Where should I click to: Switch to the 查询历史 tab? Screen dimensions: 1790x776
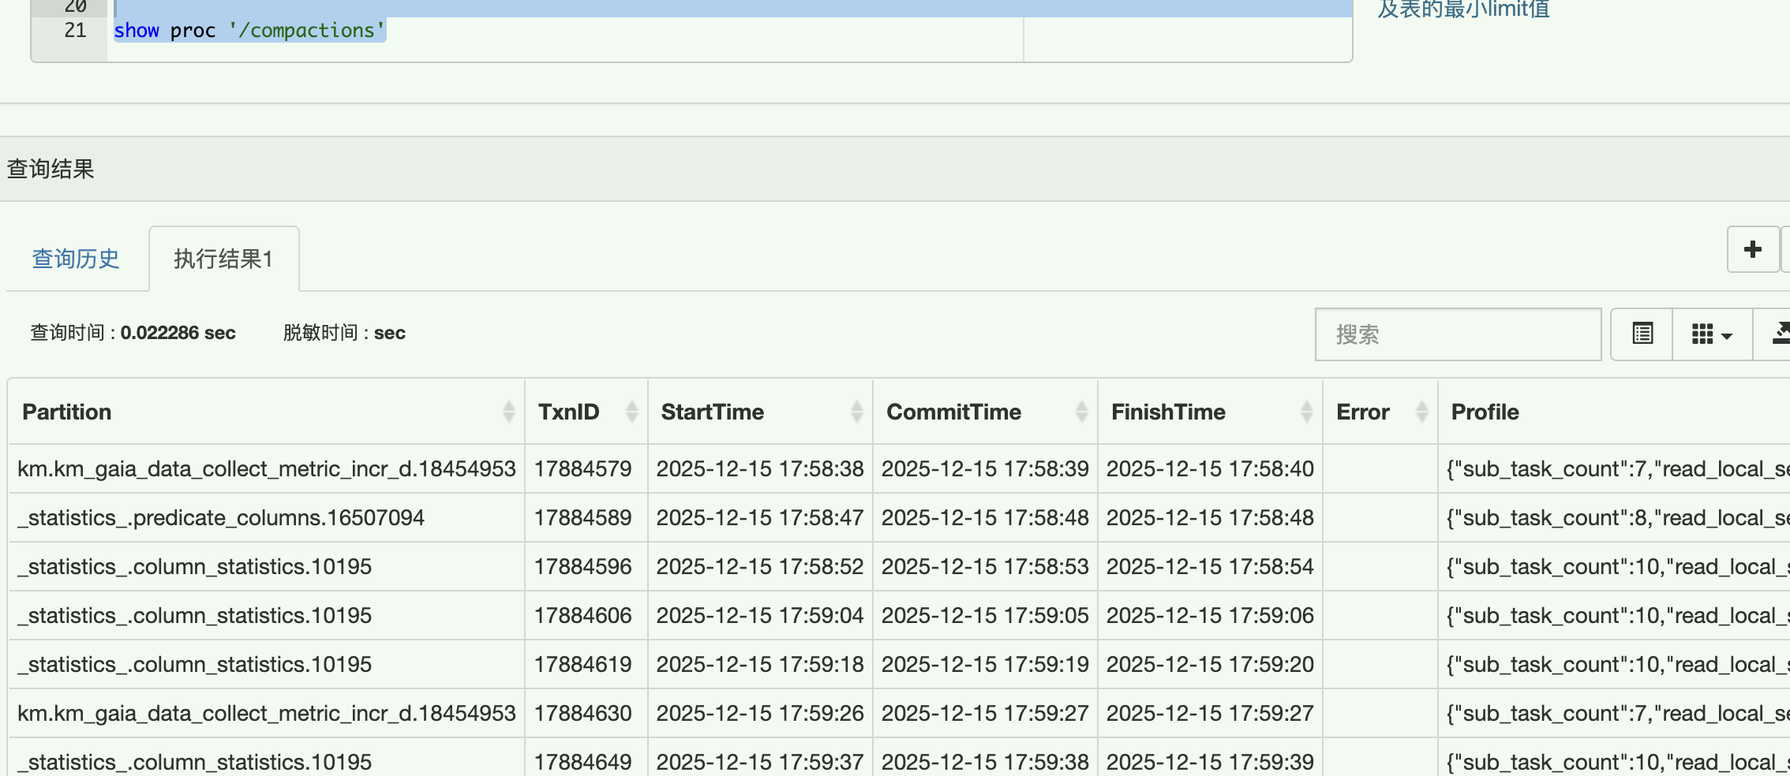(76, 259)
